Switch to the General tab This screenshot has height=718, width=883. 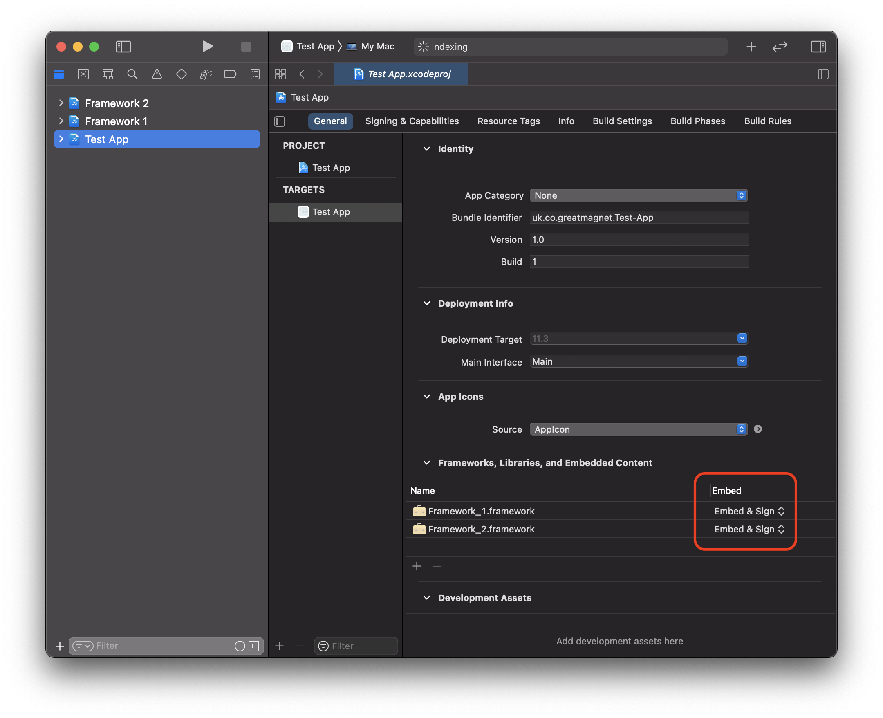(x=330, y=121)
